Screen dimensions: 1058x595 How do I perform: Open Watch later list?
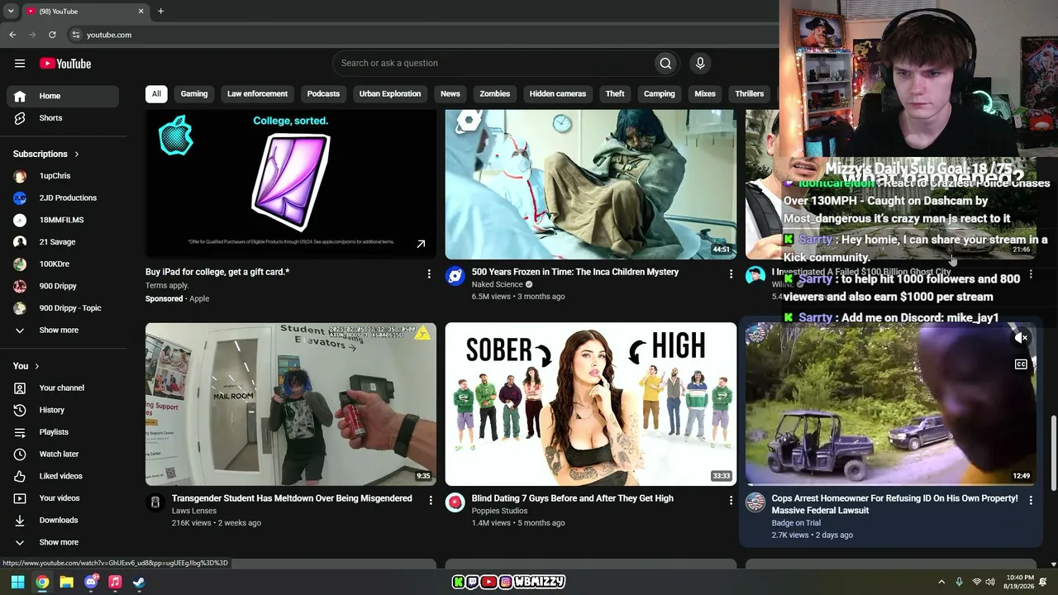tap(63, 455)
